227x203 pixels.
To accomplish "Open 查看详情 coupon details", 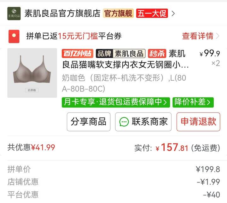I will click(x=198, y=36).
